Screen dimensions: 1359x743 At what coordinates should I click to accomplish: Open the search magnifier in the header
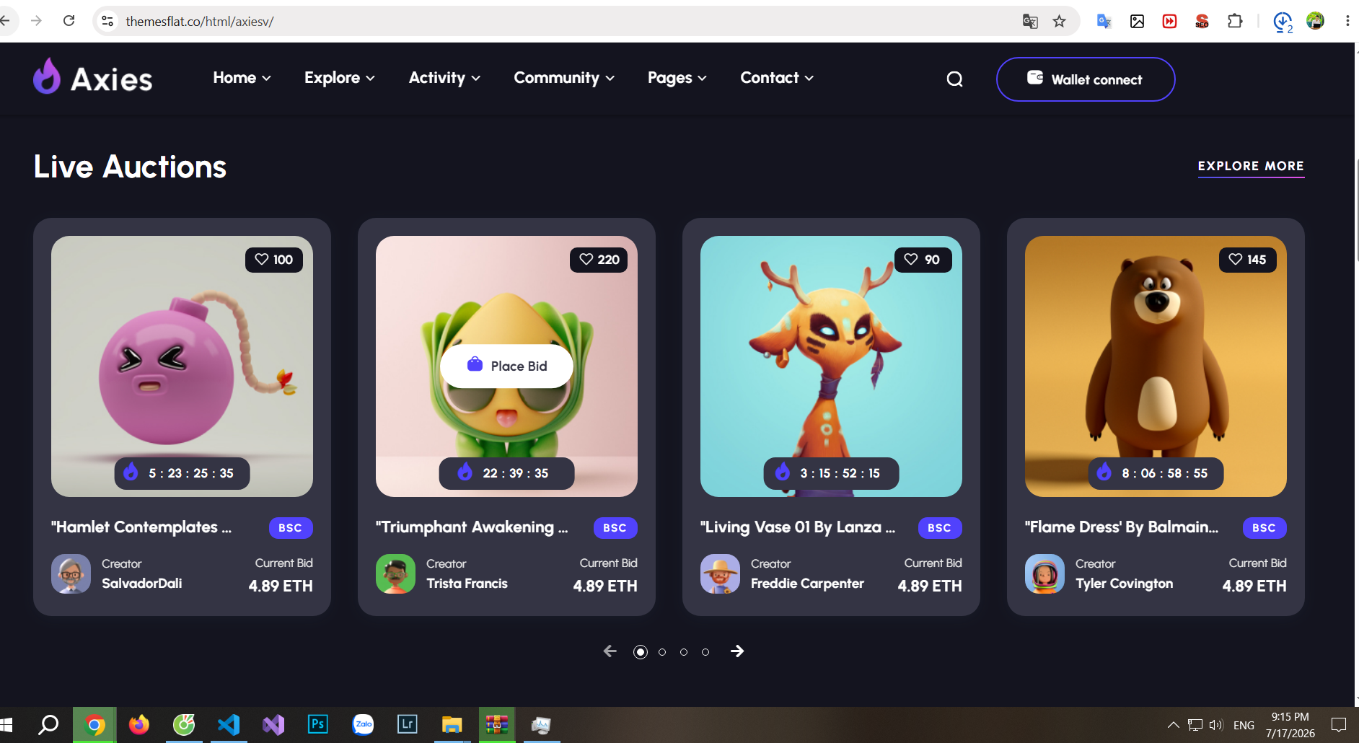pyautogui.click(x=954, y=79)
